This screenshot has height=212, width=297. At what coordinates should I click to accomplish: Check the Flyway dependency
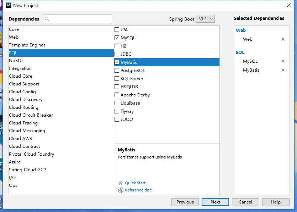(117, 111)
